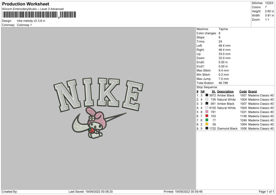Click the Trims value '24'
The width and height of the screenshot is (276, 195).
click(220, 41)
